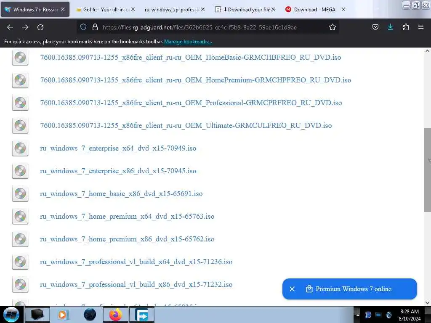
Task: Open the tracking protection shield icon
Action: tap(83, 27)
